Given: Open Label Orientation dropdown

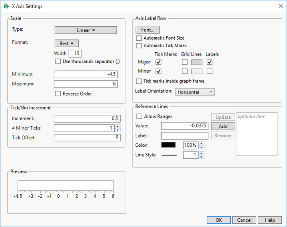Looking at the screenshot, I should (195, 92).
